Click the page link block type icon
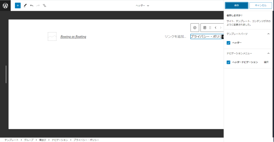The width and height of the screenshot is (274, 142). click(x=205, y=28)
